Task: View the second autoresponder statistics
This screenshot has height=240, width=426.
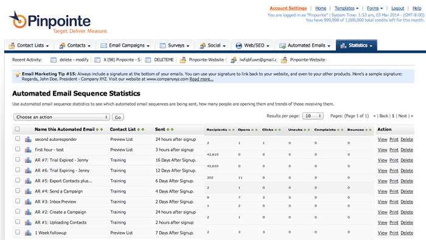Action: click(382, 139)
